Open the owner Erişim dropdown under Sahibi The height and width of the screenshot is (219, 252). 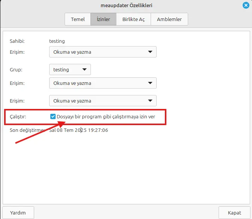coord(103,52)
